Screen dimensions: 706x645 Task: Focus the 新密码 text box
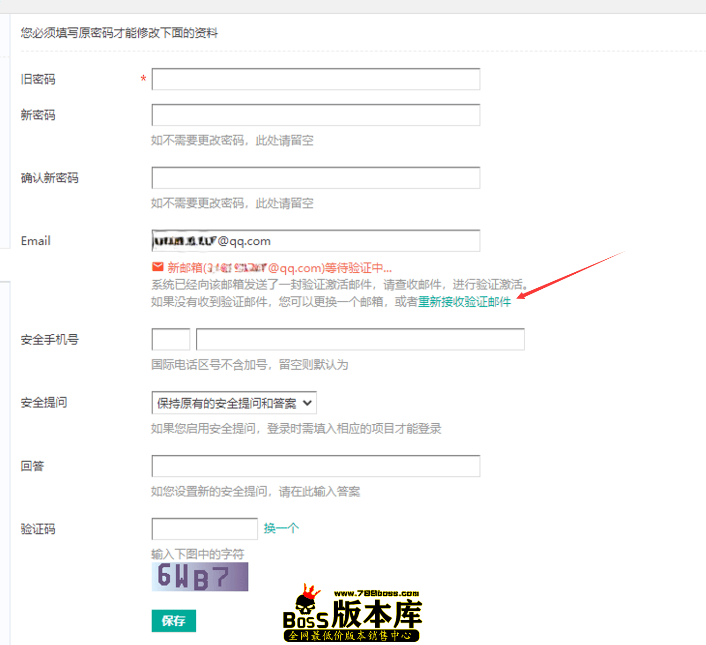pos(315,115)
